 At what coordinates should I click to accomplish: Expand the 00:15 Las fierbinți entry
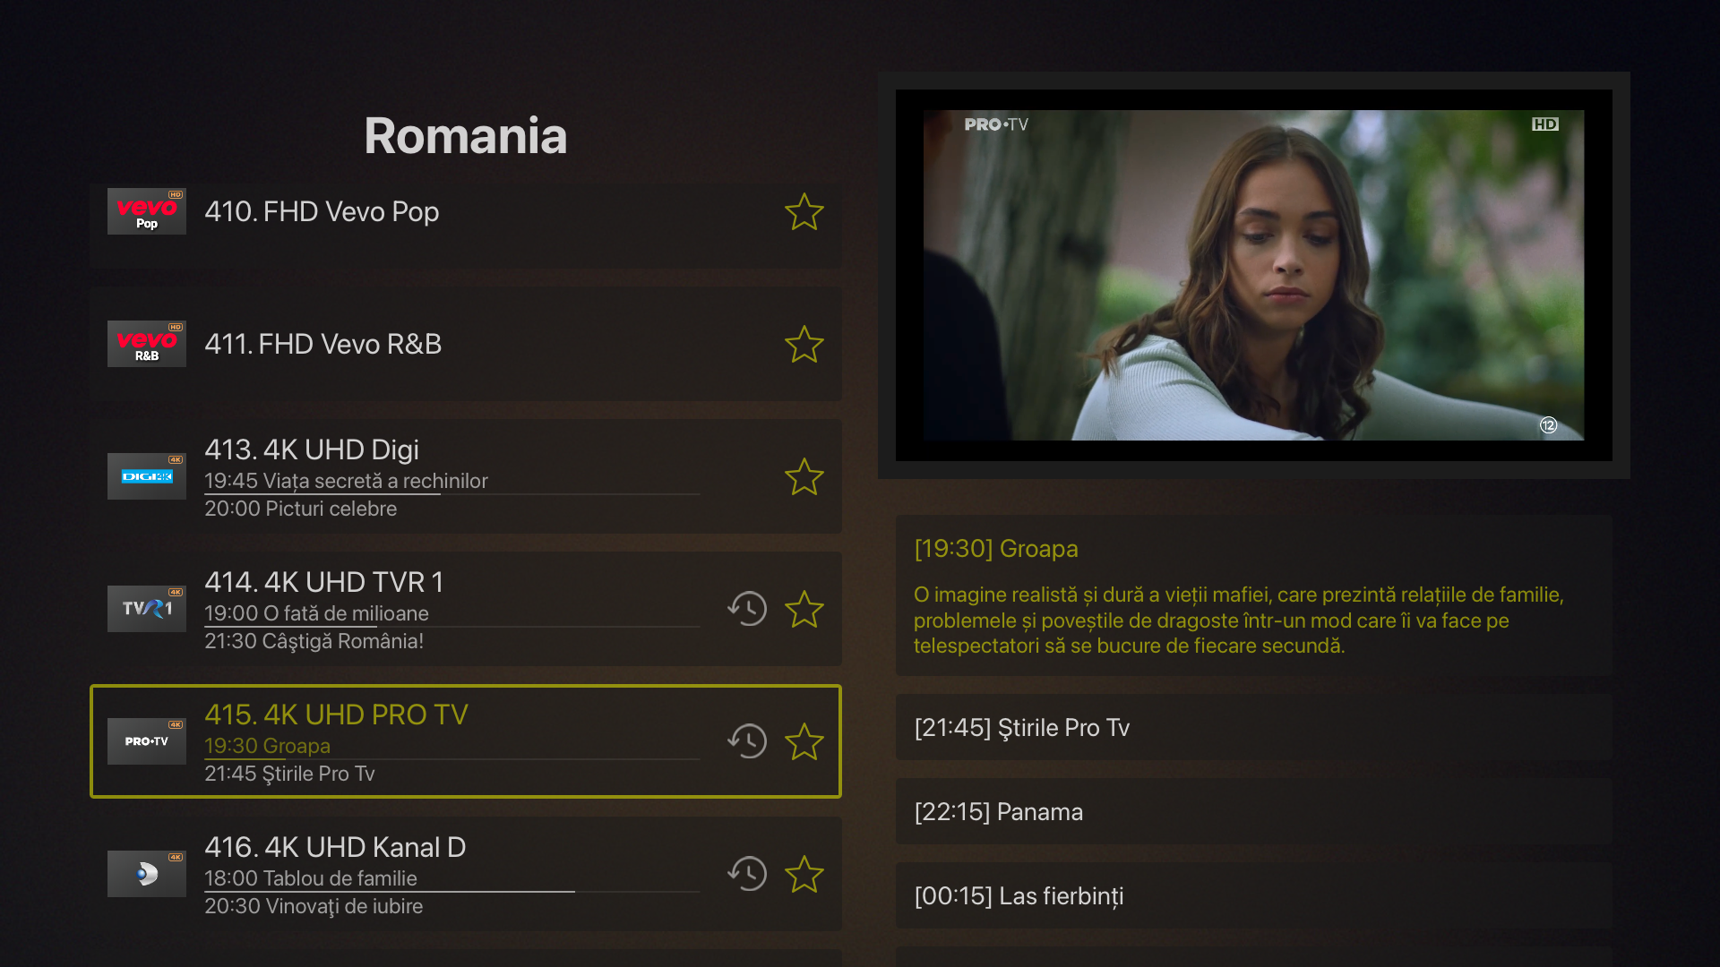(x=1254, y=895)
